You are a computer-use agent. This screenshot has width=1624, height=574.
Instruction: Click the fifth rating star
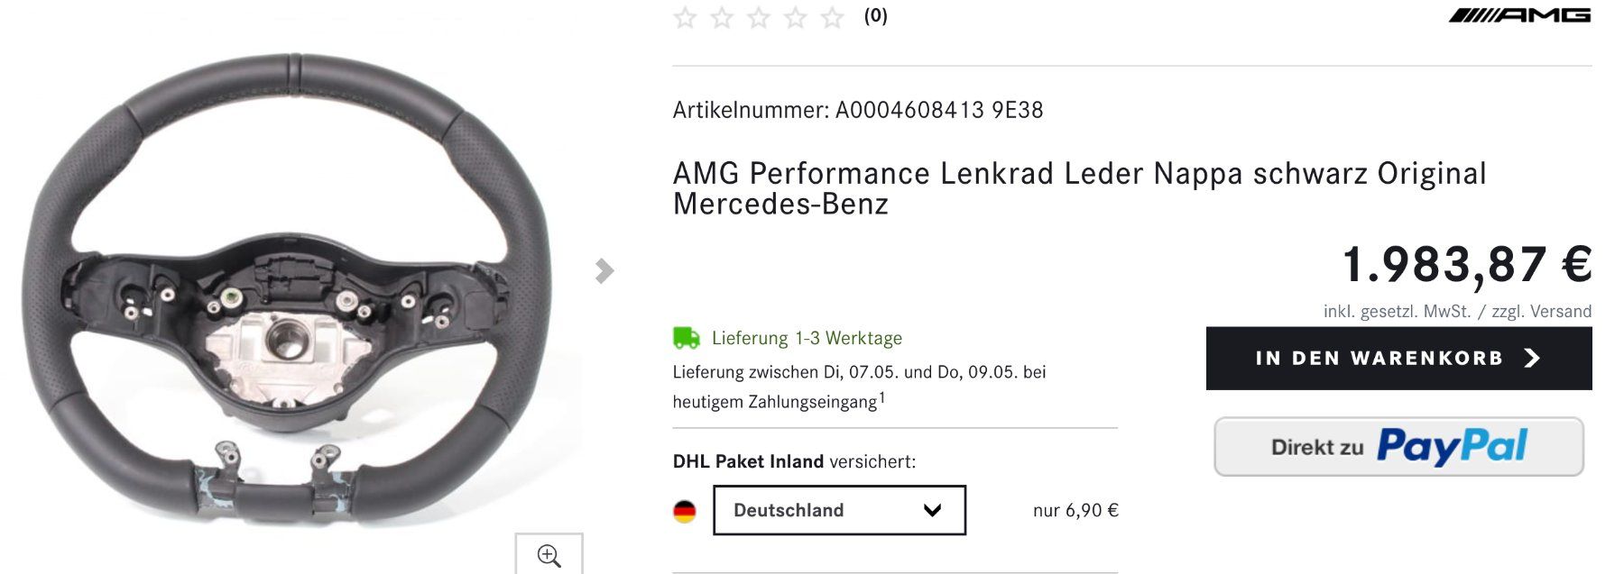832,17
